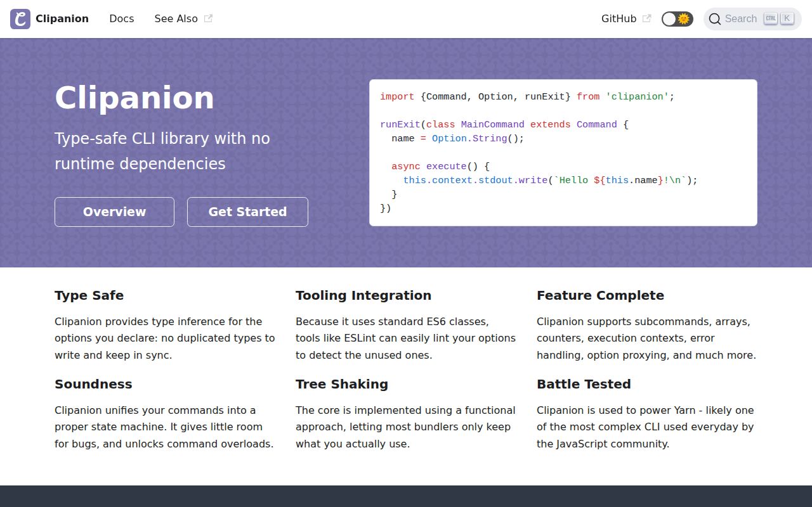This screenshot has height=507, width=812.
Task: Click the magnifier icon in the search box
Action: tap(715, 19)
